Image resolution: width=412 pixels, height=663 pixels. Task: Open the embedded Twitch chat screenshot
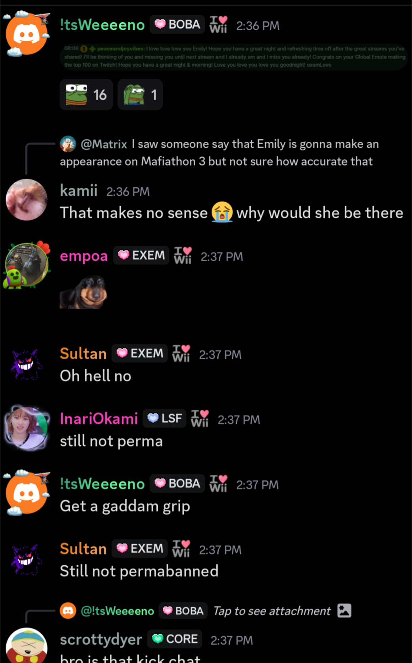[x=234, y=57]
